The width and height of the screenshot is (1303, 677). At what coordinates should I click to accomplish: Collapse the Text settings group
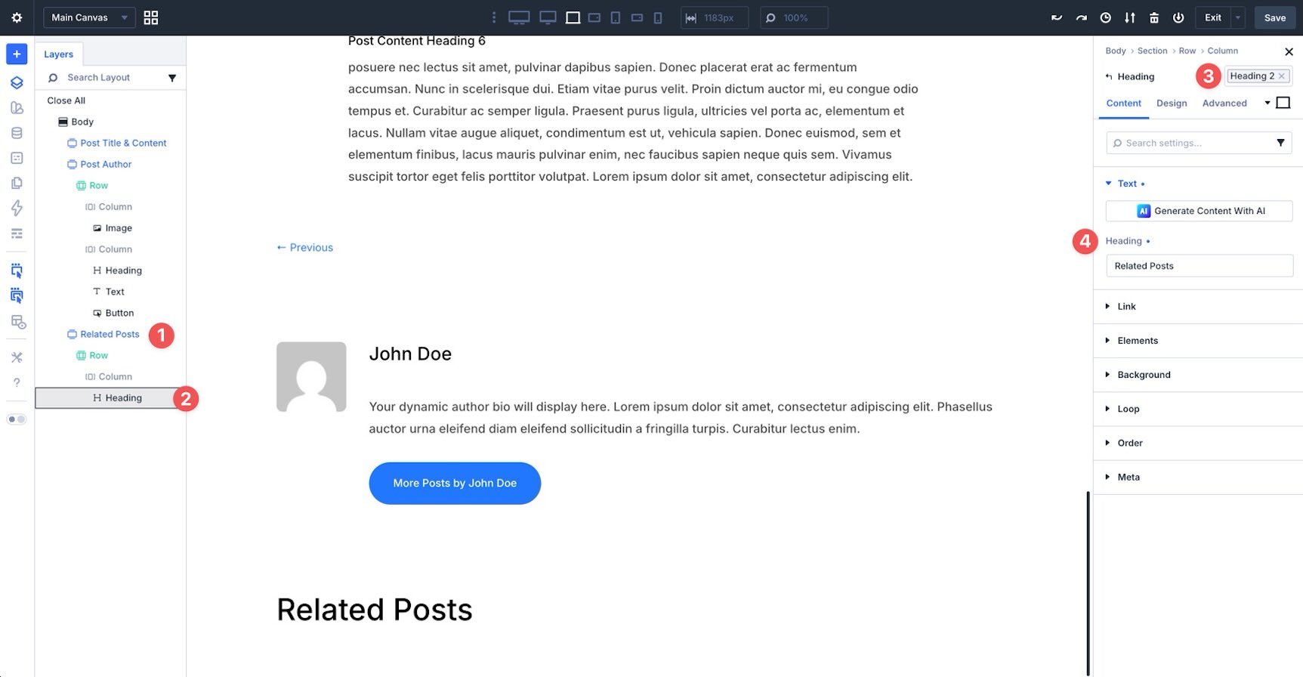1125,184
